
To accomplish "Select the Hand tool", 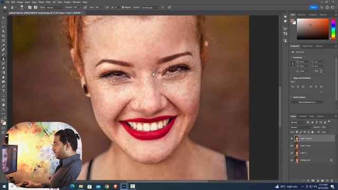I will (3, 104).
